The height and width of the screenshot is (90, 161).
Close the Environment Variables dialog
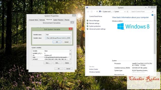coord(72,22)
